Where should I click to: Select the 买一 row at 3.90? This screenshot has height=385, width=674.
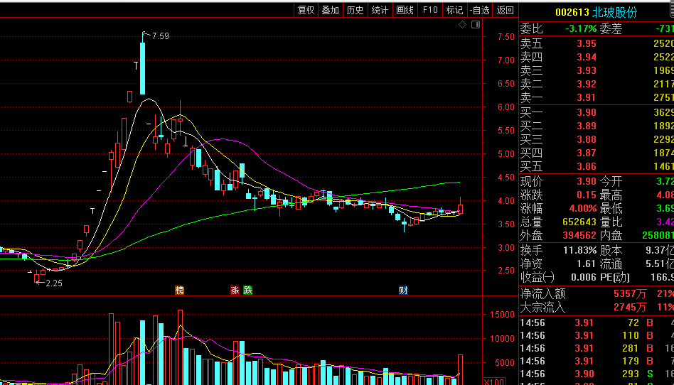click(597, 112)
